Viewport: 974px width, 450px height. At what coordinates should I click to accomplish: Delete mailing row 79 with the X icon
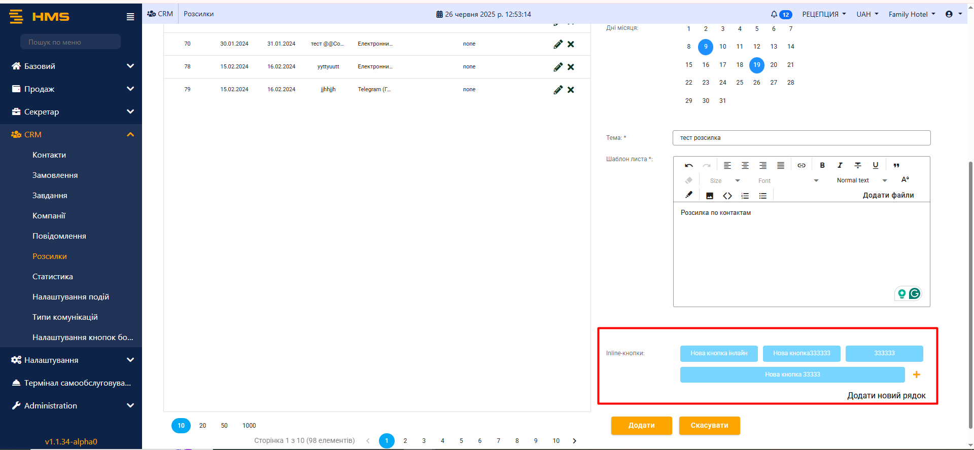pos(571,90)
